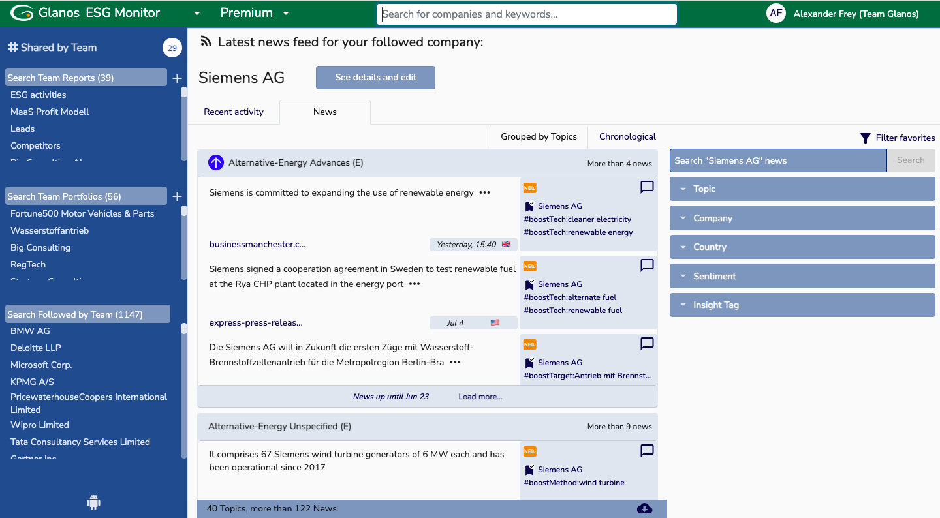940x518 pixels.
Task: Open Wasserstoffantrieb portfolio
Action: pyautogui.click(x=50, y=231)
